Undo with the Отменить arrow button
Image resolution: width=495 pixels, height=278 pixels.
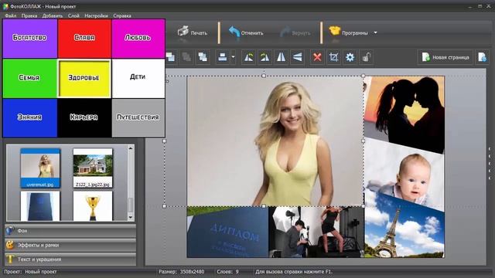(246, 32)
